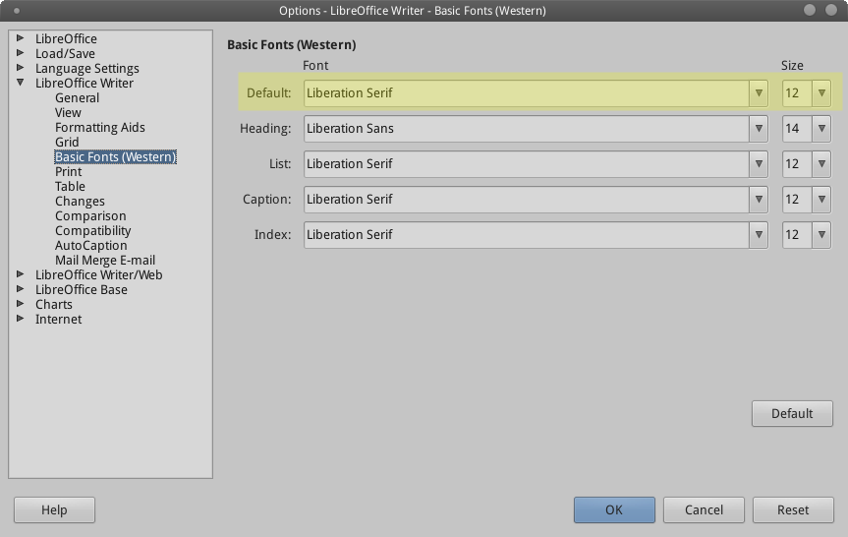Close the Options dialog window
Image resolution: width=848 pixels, height=537 pixels.
pyautogui.click(x=833, y=10)
